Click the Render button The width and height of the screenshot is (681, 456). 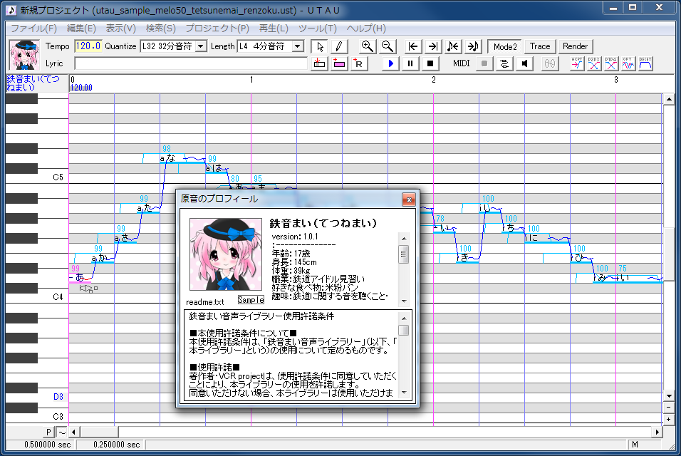pos(575,46)
